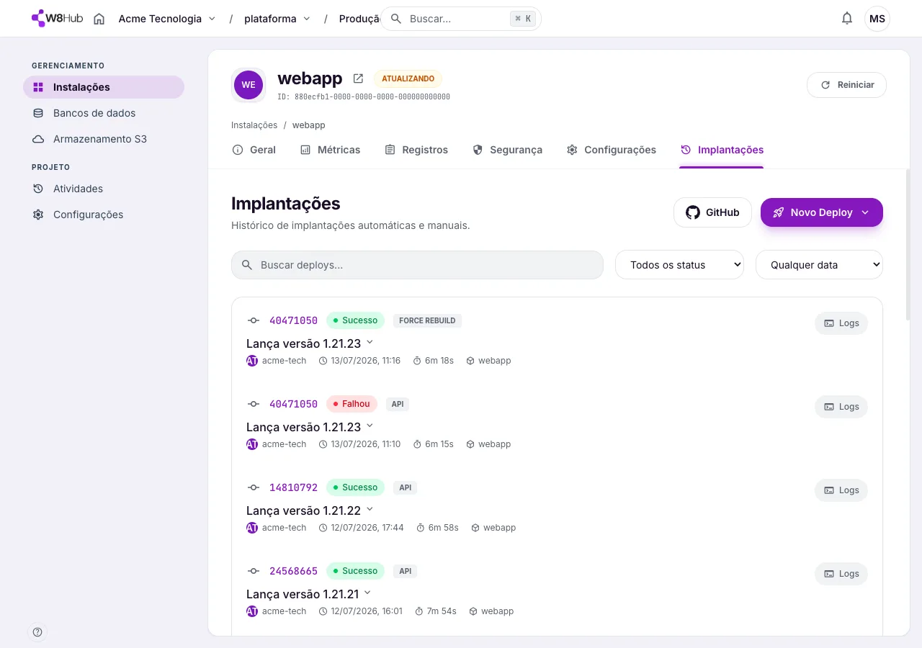This screenshot has height=648, width=922.
Task: Open Atividades in the sidebar
Action: click(x=104, y=189)
